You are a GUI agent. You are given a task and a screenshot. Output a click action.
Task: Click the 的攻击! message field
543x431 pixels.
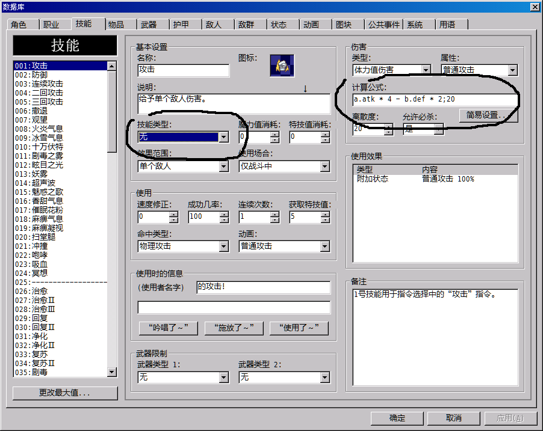click(264, 287)
